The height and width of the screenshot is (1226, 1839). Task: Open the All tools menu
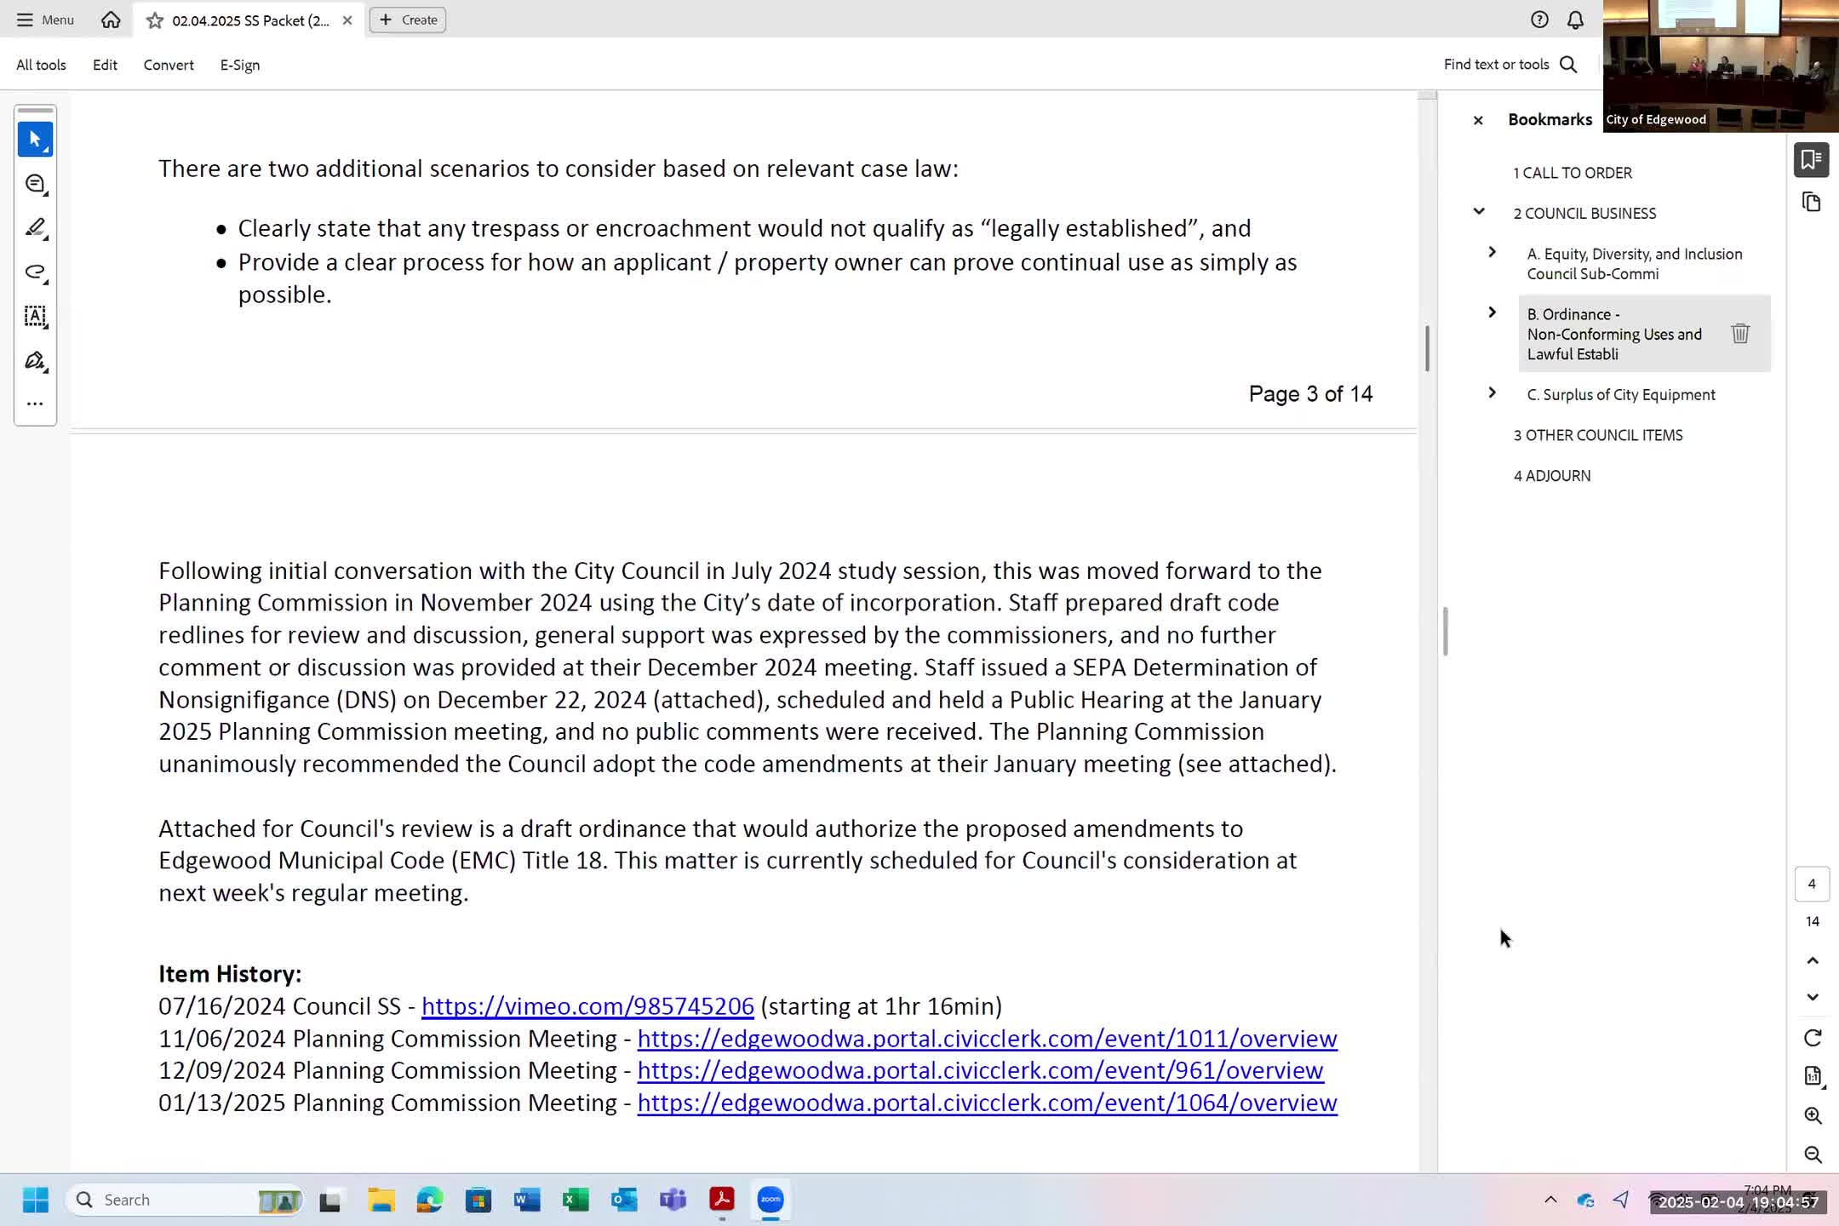point(41,65)
